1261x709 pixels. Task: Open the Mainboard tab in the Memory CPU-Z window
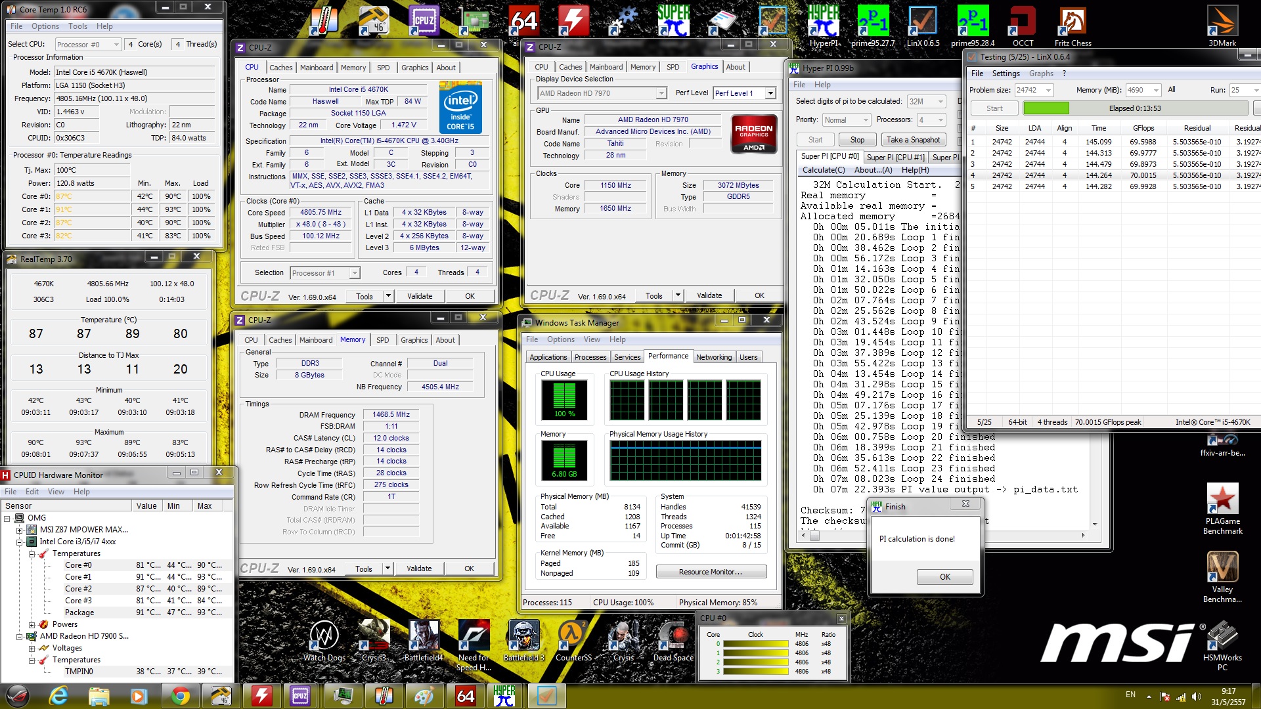[x=316, y=340]
